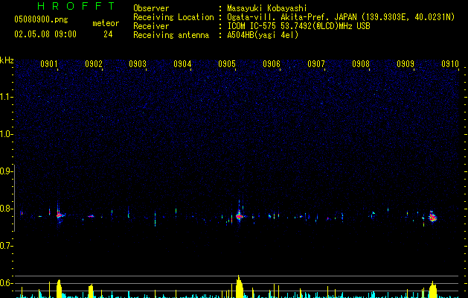Image resolution: width=468 pixels, height=298 pixels.
Task: Click the meteor count label
Action: point(106,23)
